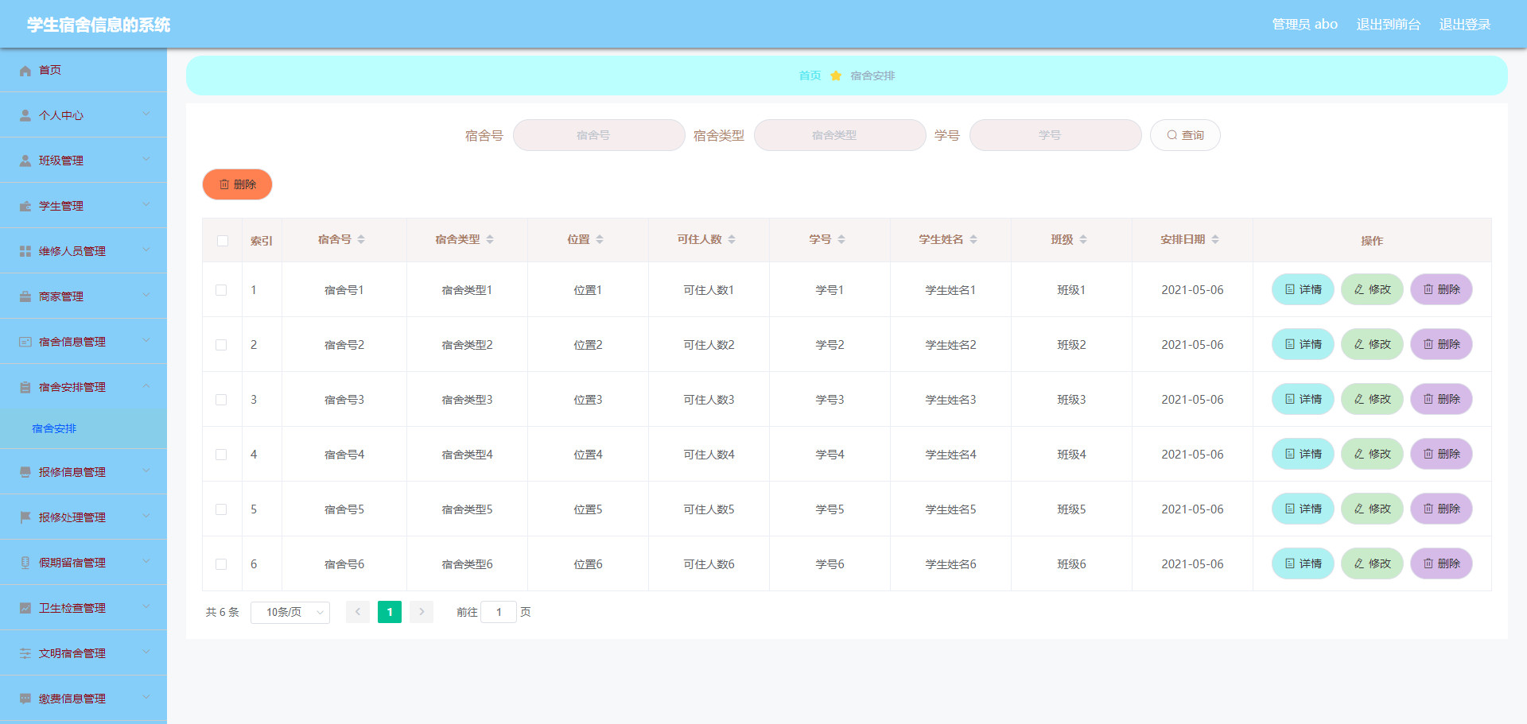Click the flag icon beside 报修处理管理
This screenshot has height=724, width=1527.
[25, 517]
